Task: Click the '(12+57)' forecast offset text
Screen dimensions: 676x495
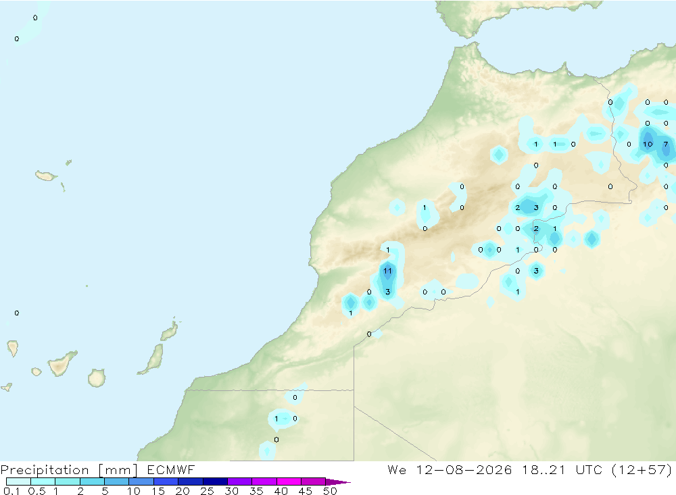Action: (642, 469)
